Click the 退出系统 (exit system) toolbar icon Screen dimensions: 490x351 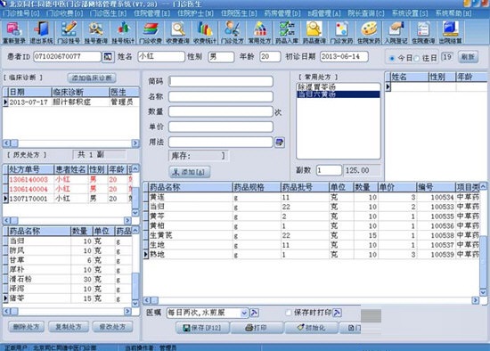point(41,32)
